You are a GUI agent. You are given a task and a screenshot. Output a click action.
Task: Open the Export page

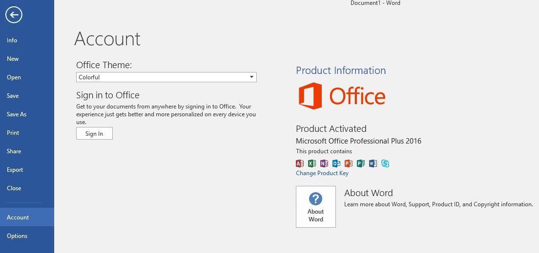coord(27,169)
